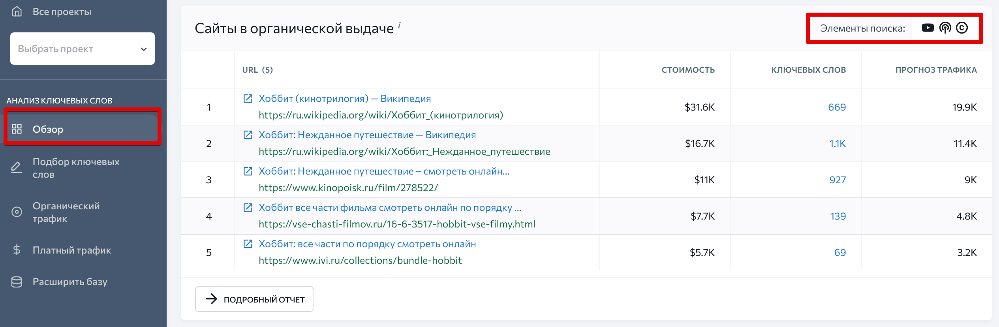Click the $11K cost value
The image size is (999, 327).
704,180
